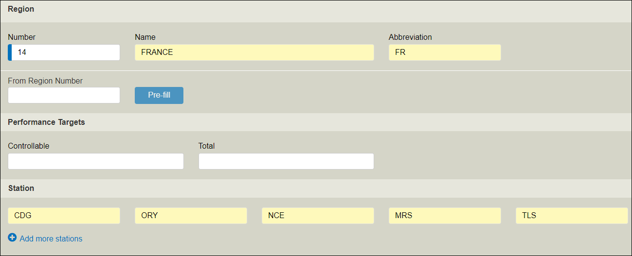Click the CDG station field

coord(64,216)
